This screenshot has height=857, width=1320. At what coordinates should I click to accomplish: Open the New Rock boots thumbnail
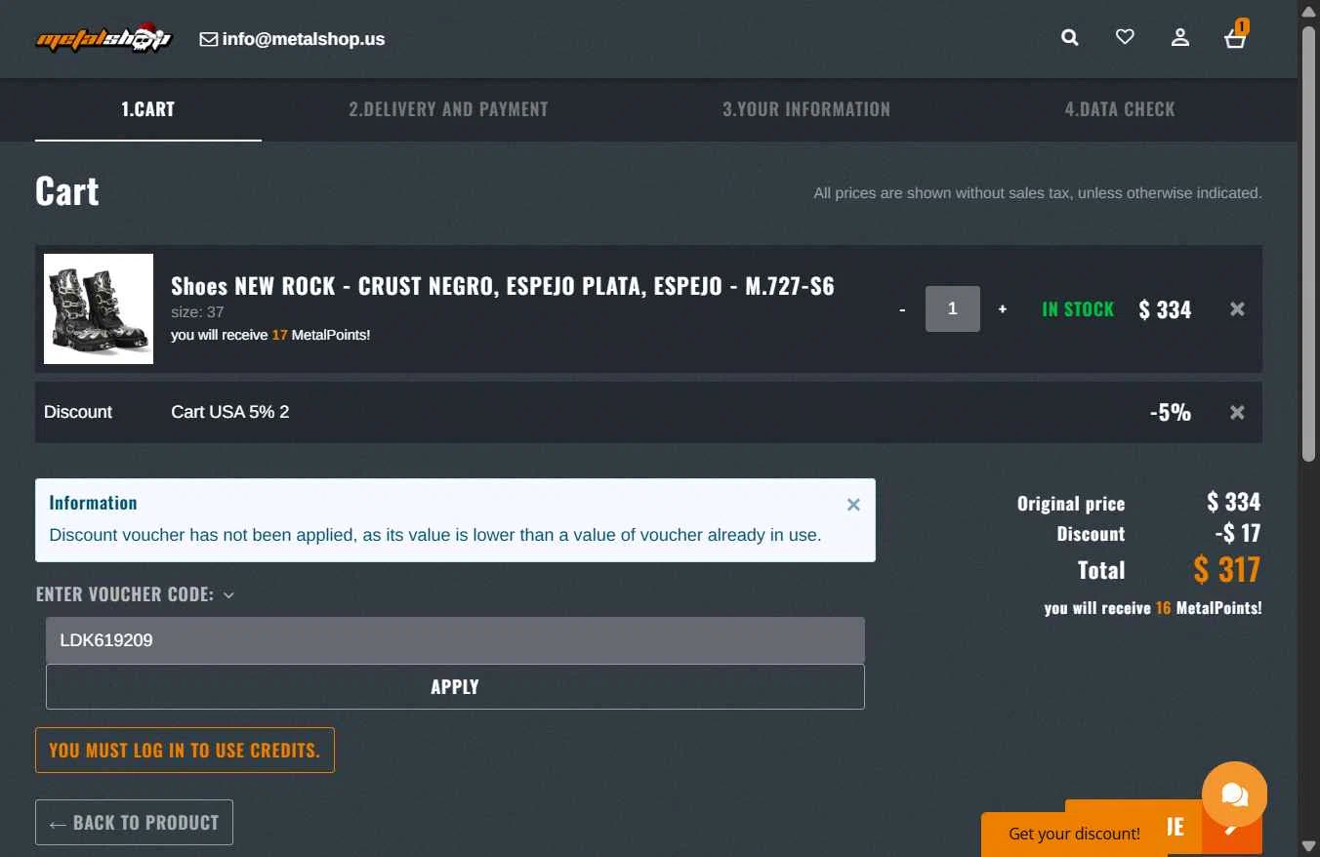pyautogui.click(x=99, y=308)
